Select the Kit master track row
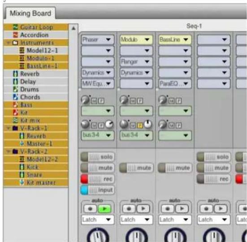This screenshot has height=242, width=247. 36,182
